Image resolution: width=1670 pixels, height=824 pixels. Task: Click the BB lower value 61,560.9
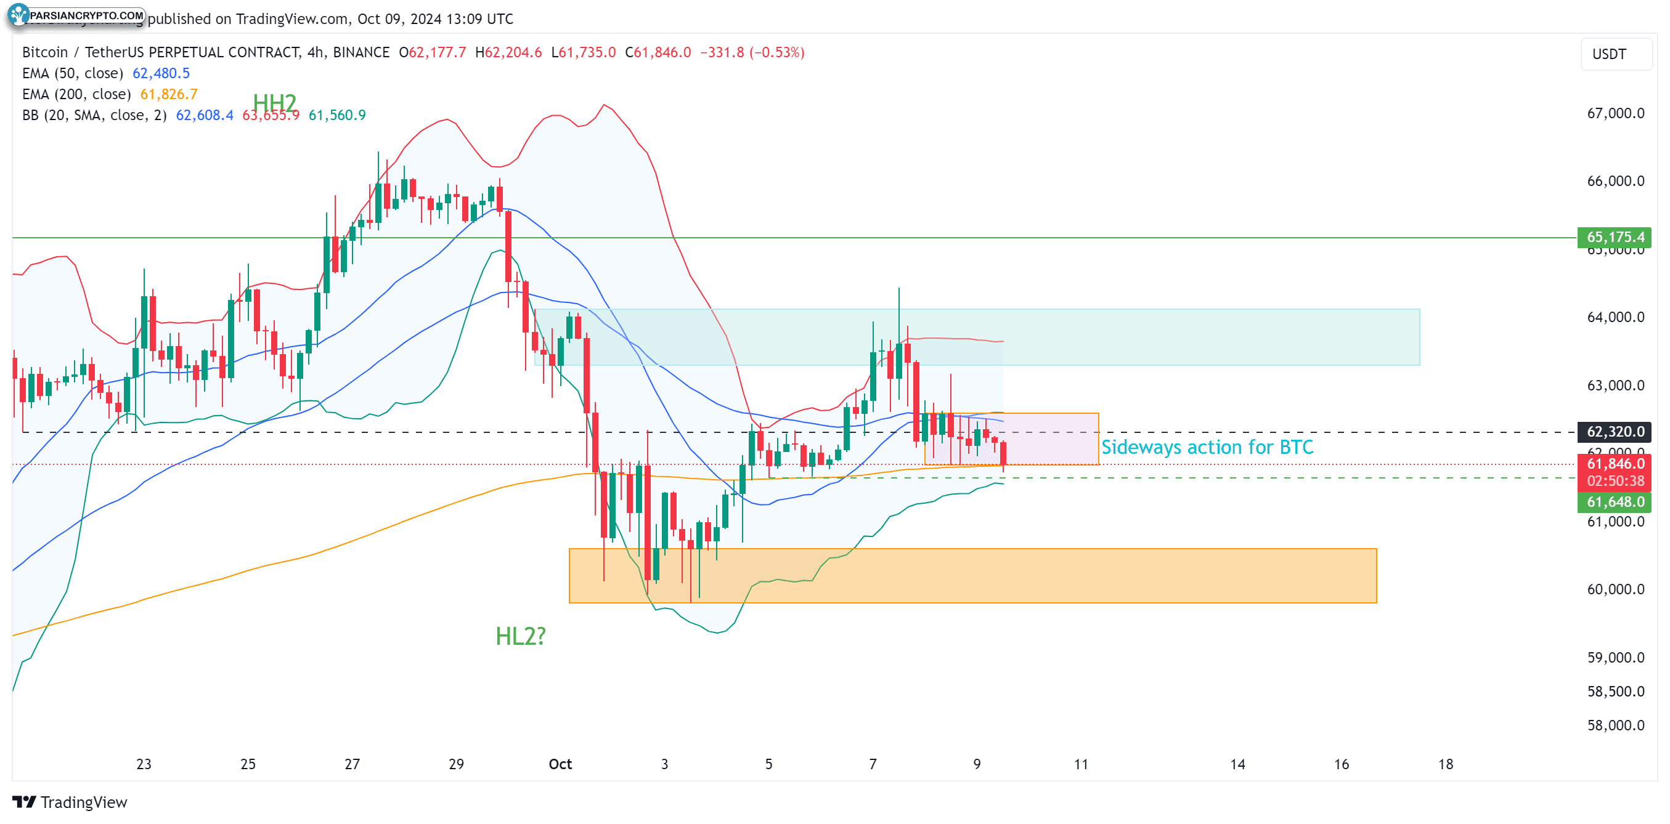pyautogui.click(x=336, y=115)
